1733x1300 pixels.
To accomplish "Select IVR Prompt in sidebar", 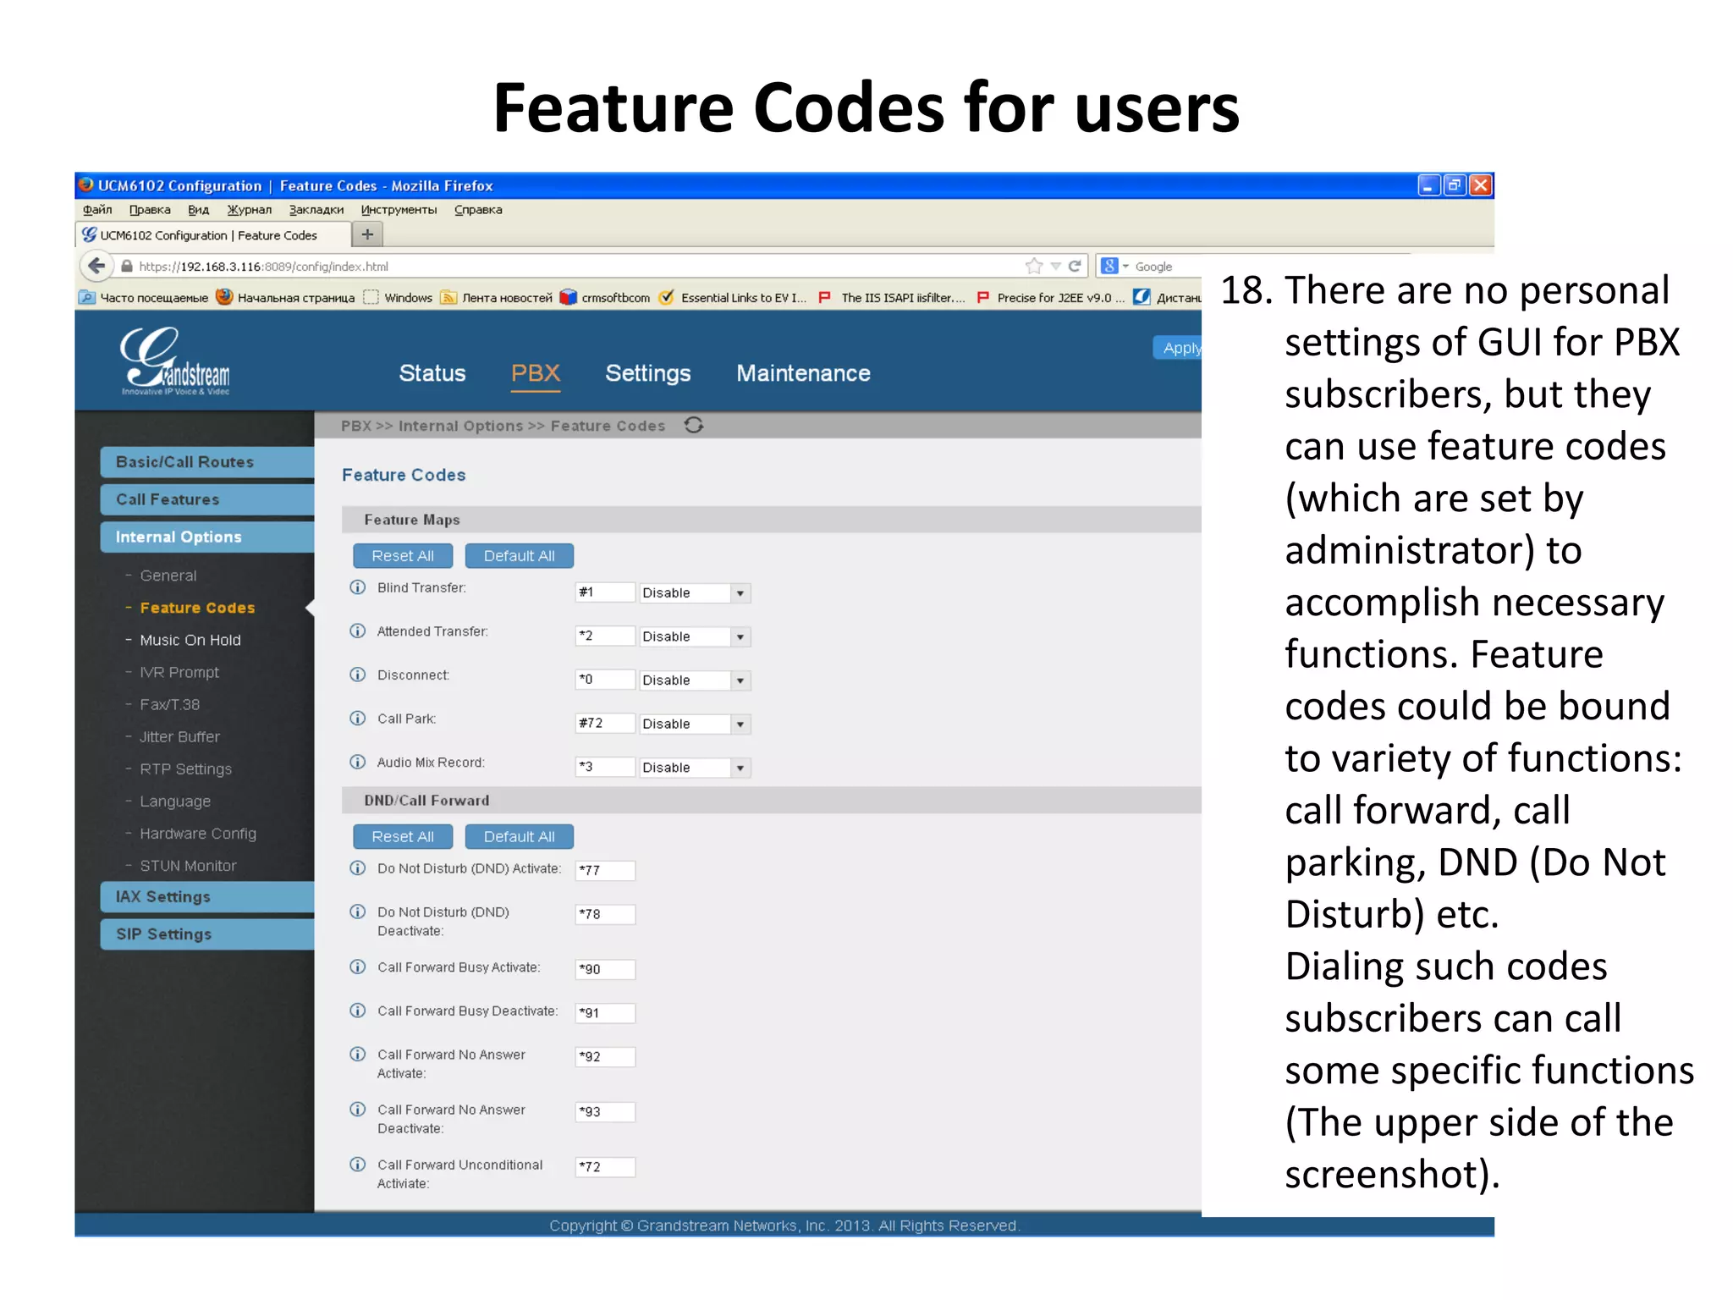I will 179,672.
